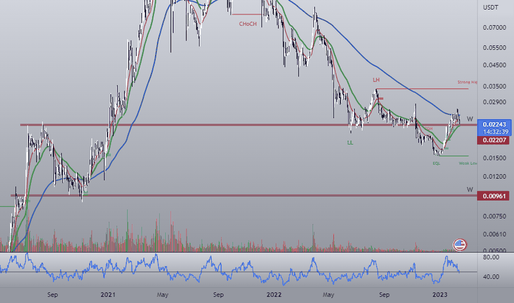Click the May label just after 2021
This screenshot has height=303, width=514.
coord(162,295)
